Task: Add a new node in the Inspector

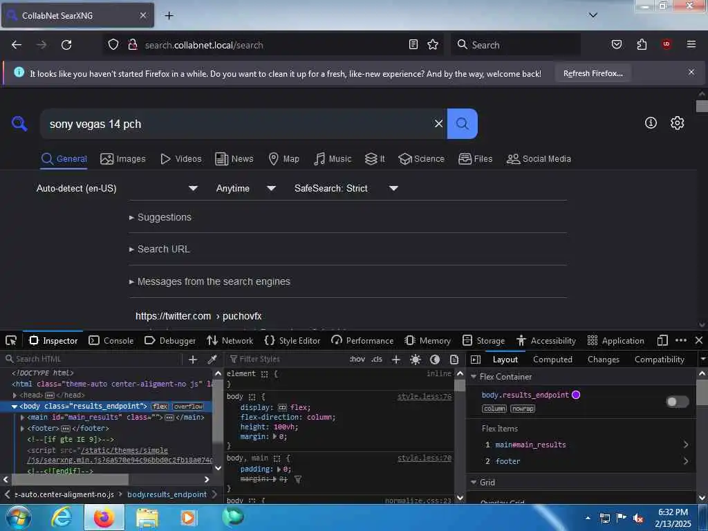Action: [x=193, y=360]
